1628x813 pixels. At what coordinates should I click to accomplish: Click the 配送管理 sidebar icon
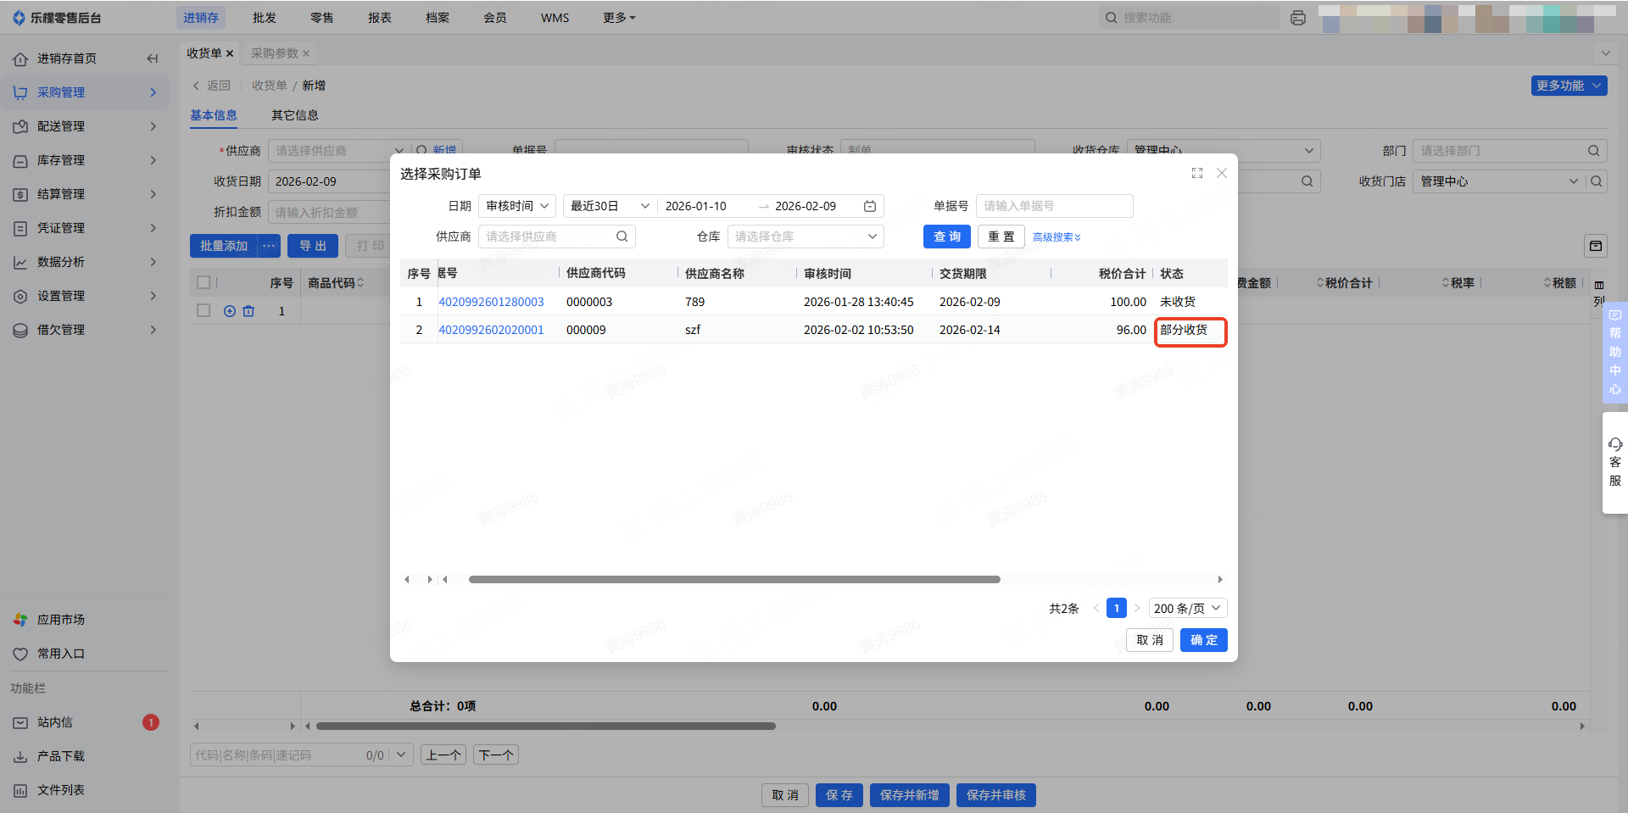pyautogui.click(x=20, y=126)
